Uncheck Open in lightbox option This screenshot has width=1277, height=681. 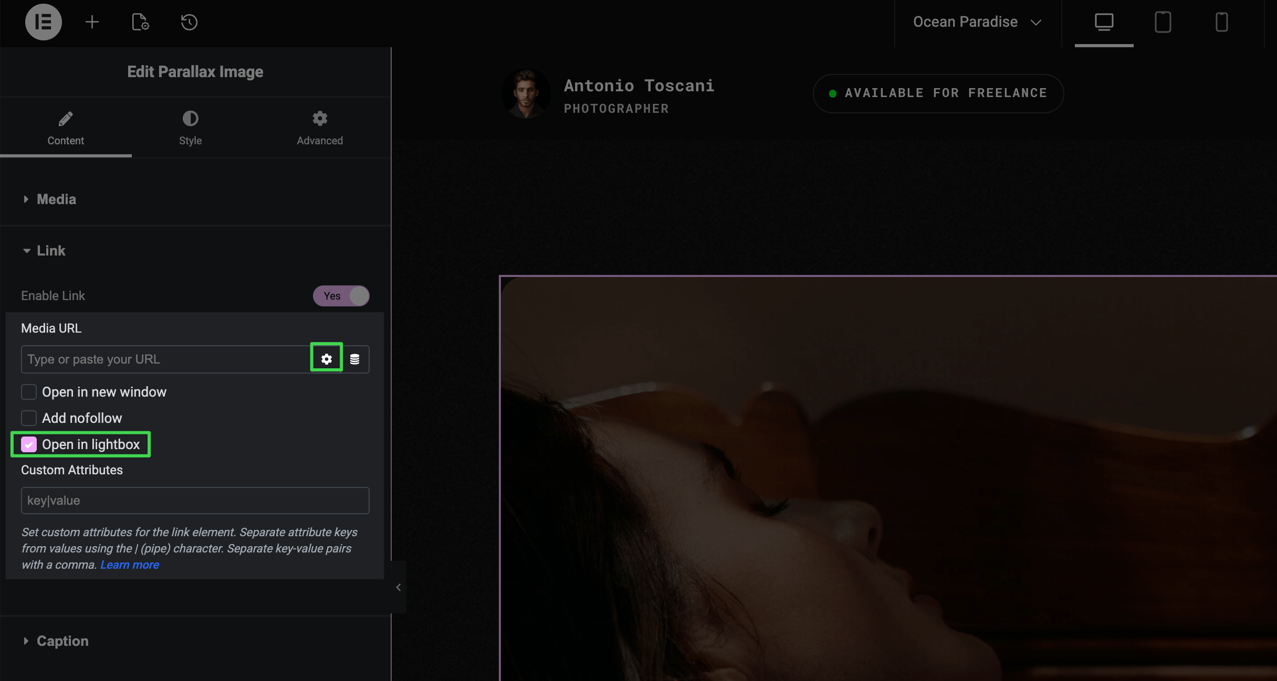point(29,444)
